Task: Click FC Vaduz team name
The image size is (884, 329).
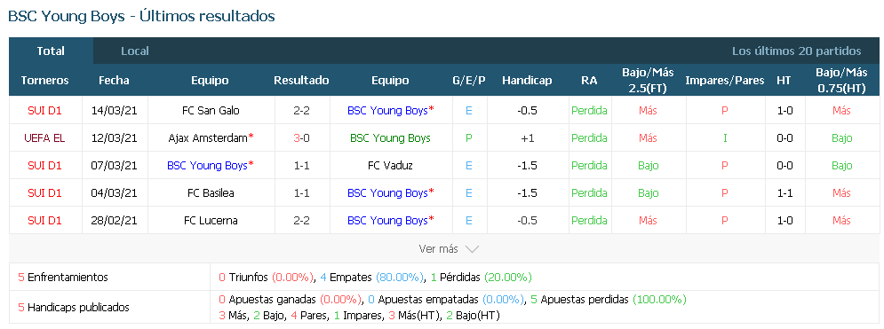Action: [x=390, y=166]
